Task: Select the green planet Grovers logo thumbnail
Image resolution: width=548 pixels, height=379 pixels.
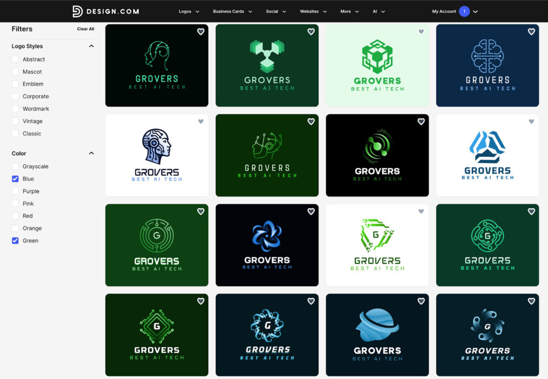Action: point(377,155)
